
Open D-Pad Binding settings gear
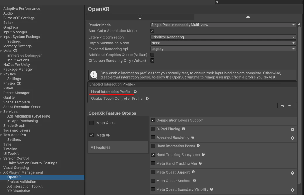[x=293, y=130]
